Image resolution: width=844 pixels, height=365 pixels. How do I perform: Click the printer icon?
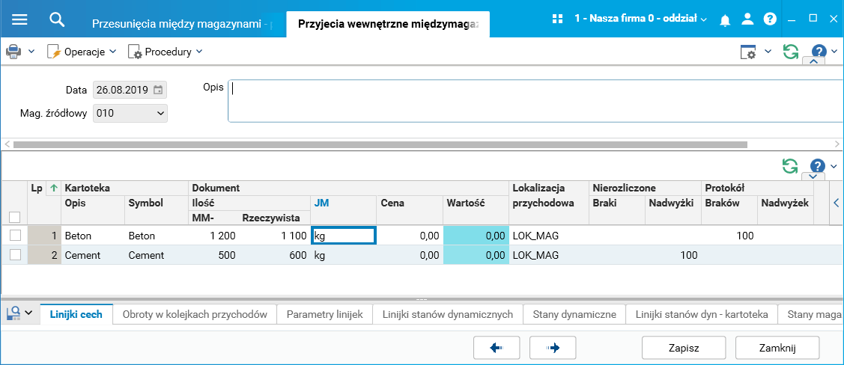click(x=13, y=52)
